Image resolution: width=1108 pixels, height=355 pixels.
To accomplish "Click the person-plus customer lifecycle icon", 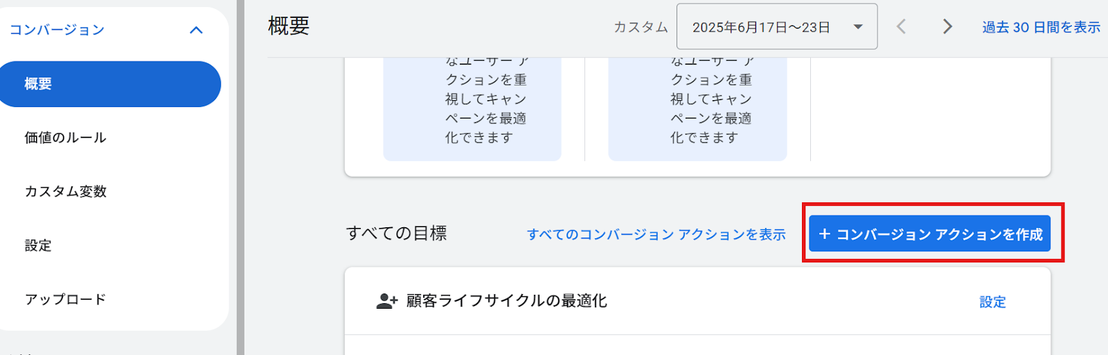I will 386,301.
